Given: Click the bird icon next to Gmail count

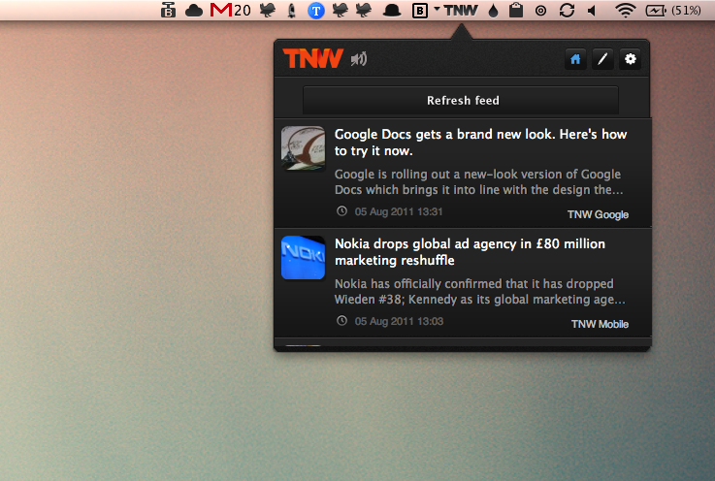Looking at the screenshot, I should [267, 10].
